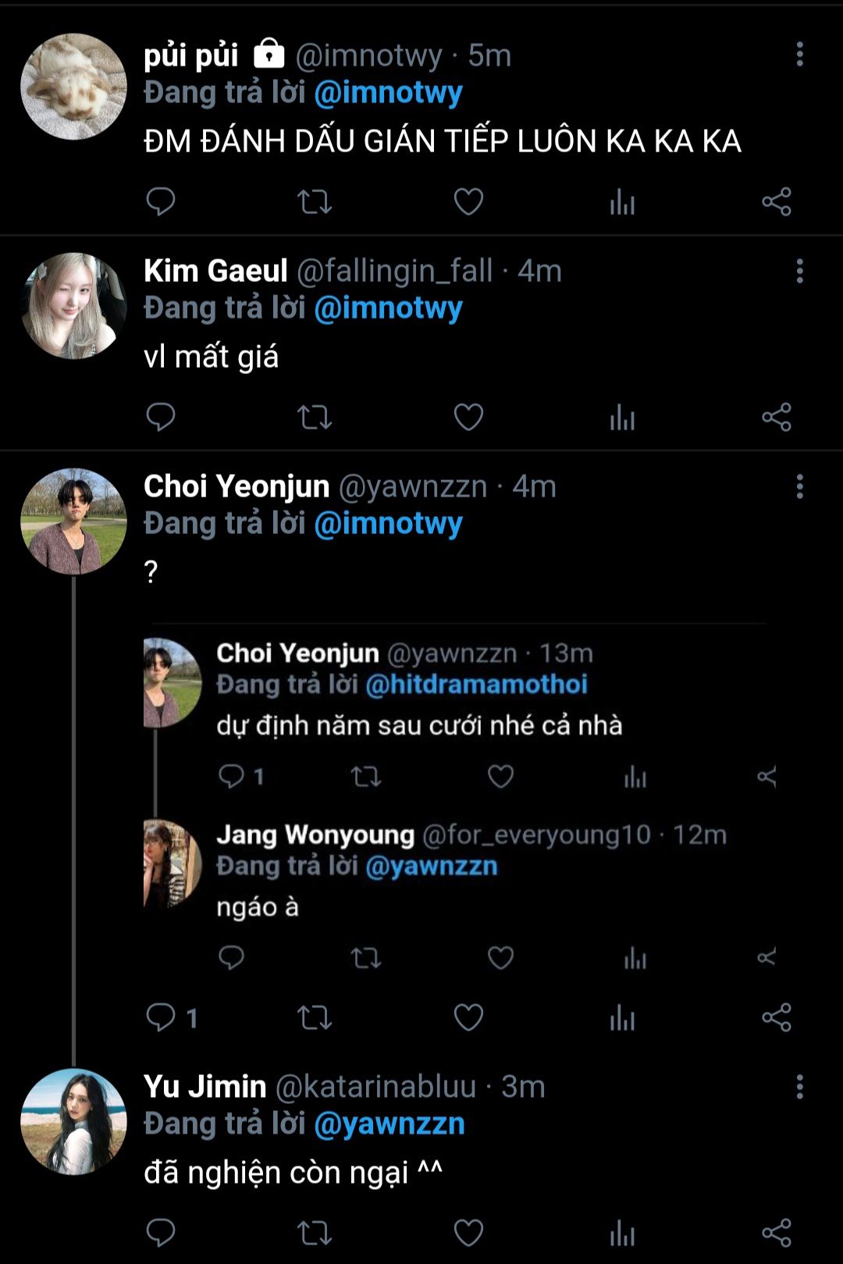Open more options for Kim Gaeul's tweet
843x1264 pixels.
pyautogui.click(x=799, y=271)
